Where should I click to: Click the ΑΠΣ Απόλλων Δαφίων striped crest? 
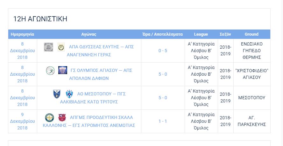(63, 70)
